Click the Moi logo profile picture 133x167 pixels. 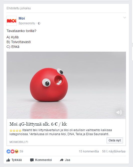[x=12, y=21]
